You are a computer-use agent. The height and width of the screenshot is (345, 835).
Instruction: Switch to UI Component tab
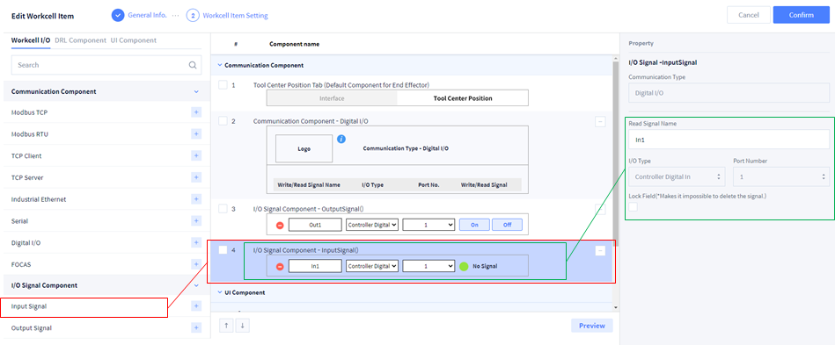tap(134, 40)
